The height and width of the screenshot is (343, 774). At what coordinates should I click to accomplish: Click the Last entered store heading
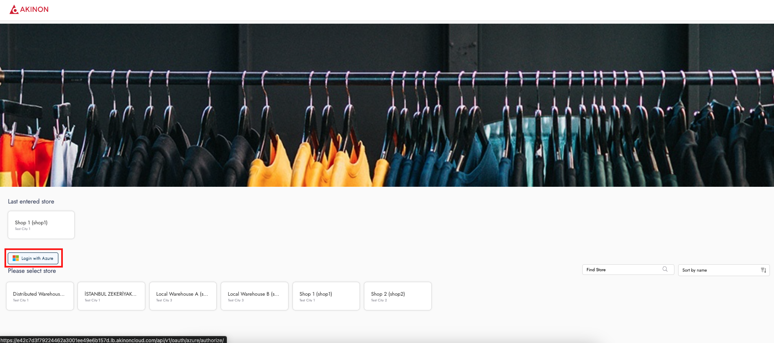coord(31,201)
